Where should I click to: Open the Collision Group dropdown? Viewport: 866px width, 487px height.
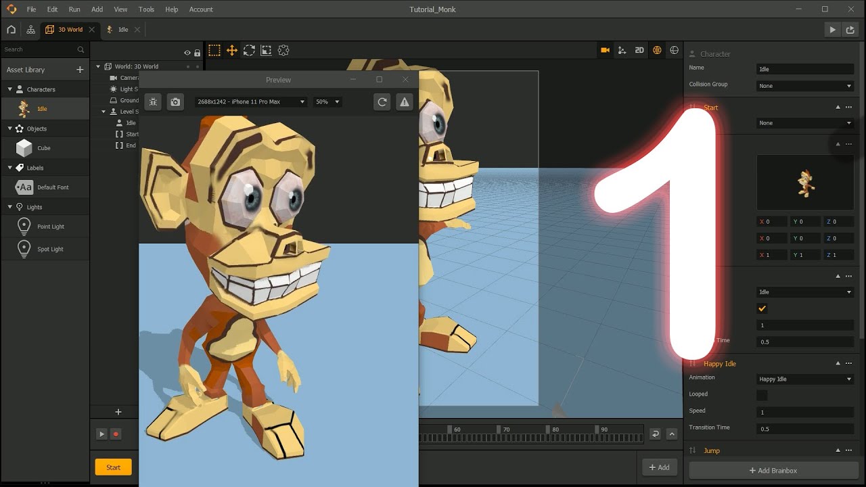point(805,86)
